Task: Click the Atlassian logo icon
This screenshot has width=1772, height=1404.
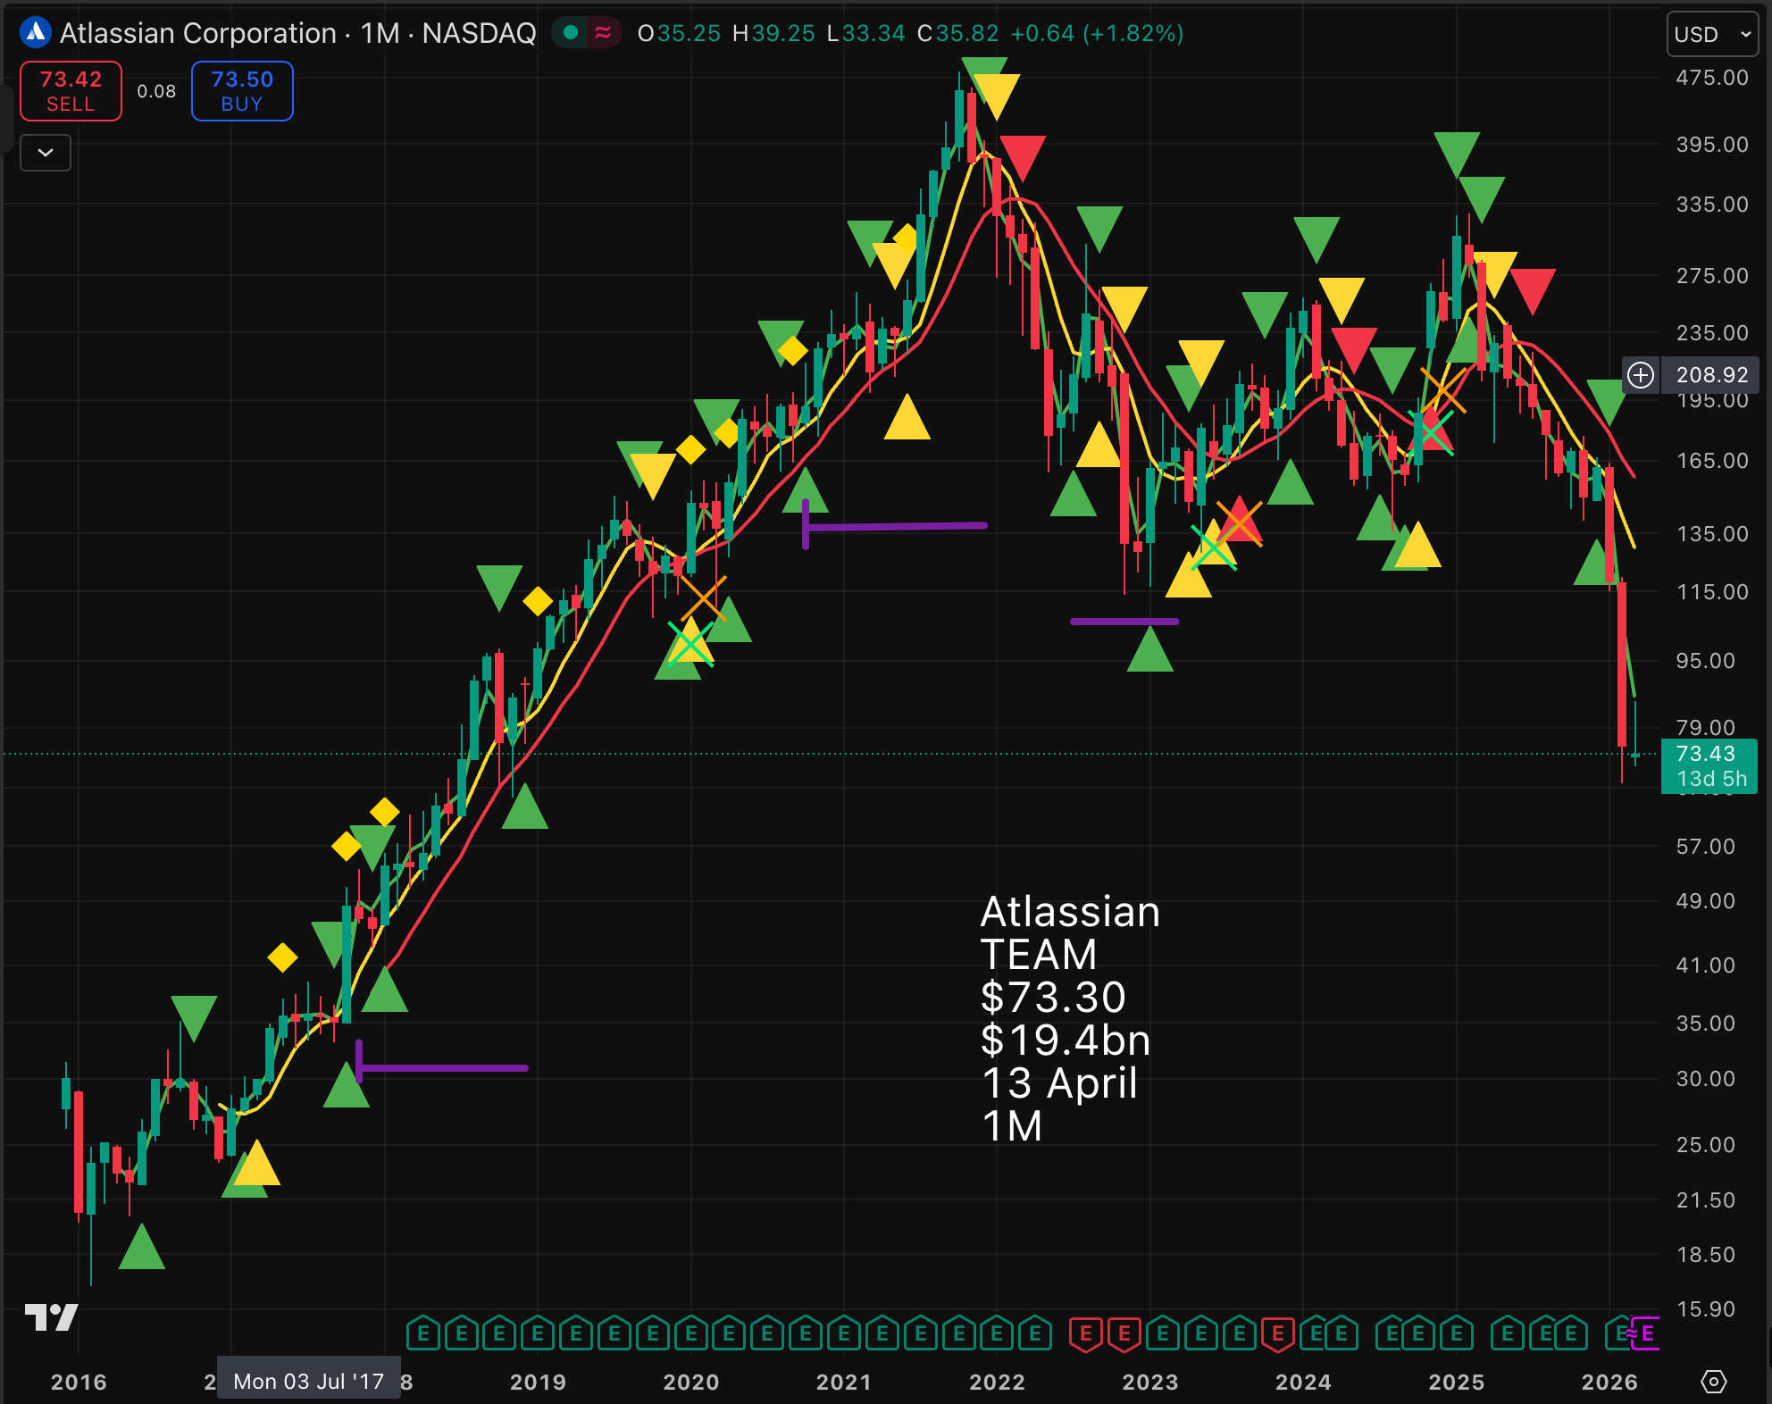Action: [35, 33]
